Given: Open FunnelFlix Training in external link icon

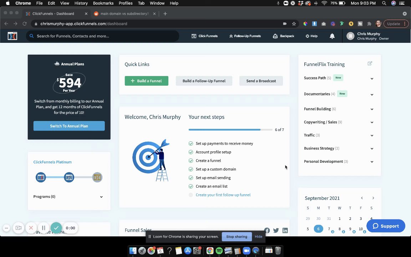Looking at the screenshot, I should (x=370, y=64).
